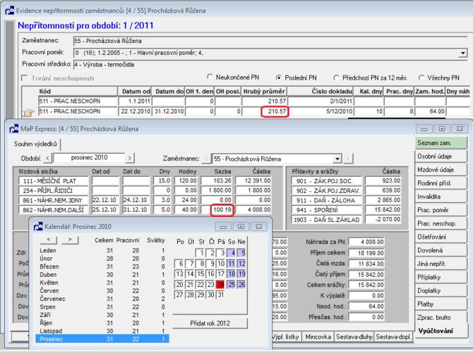Select the highlighted Prosinec month row
This screenshot has width=473, height=353.
click(102, 339)
